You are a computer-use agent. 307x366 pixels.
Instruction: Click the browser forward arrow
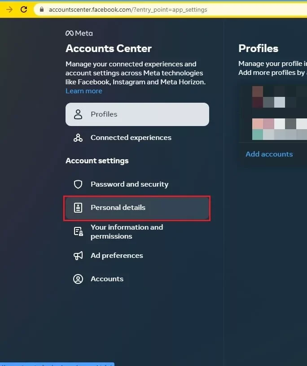click(9, 9)
